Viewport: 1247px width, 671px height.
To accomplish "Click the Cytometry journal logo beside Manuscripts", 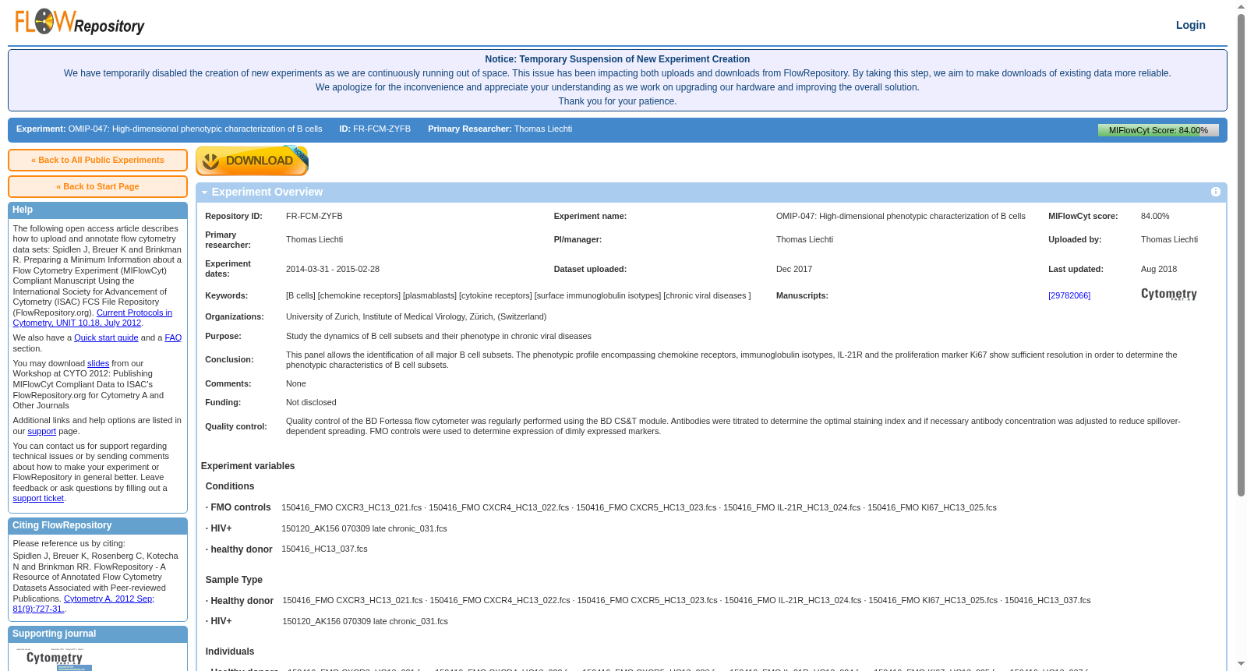I will click(x=1168, y=295).
